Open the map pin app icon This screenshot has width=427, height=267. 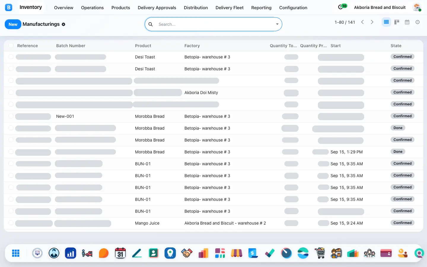170,253
